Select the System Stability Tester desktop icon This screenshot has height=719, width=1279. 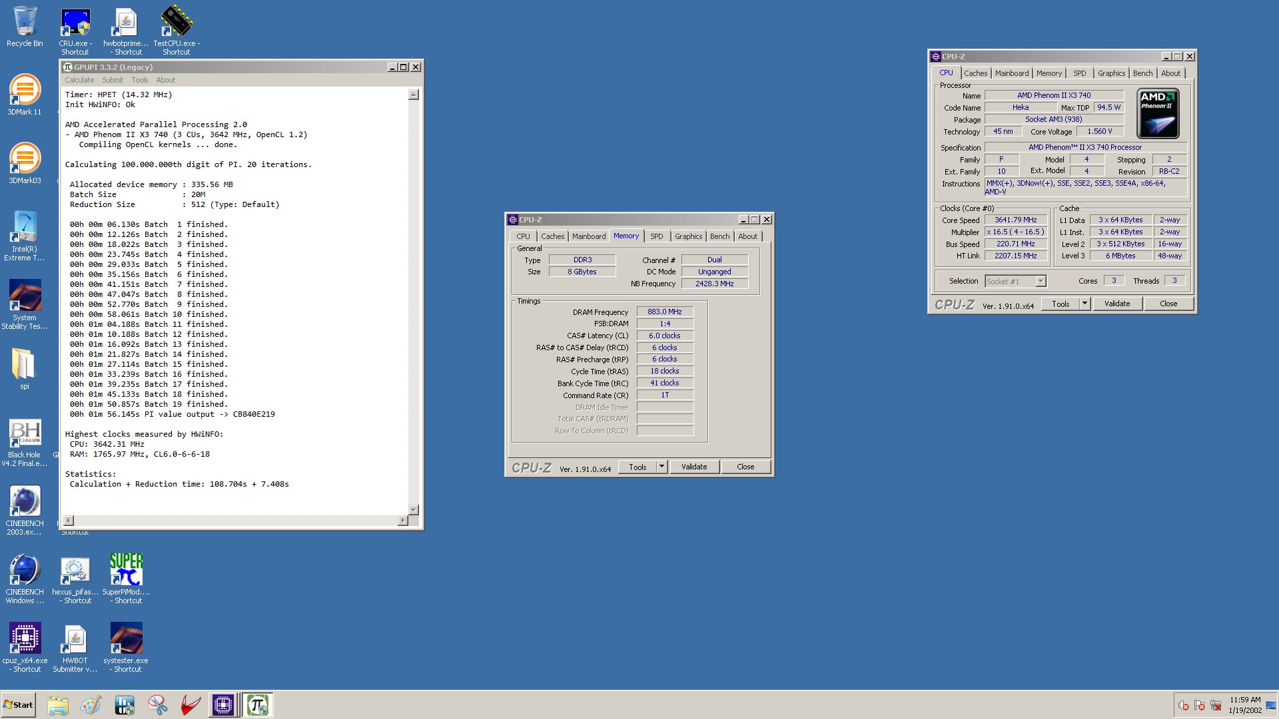click(x=25, y=304)
